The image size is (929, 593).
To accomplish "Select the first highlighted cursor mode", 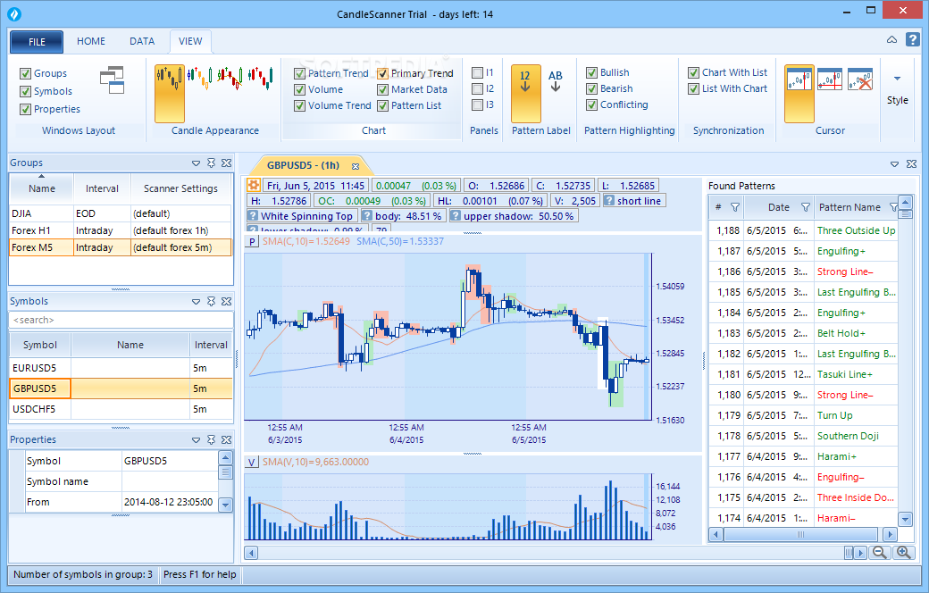I will tap(799, 94).
